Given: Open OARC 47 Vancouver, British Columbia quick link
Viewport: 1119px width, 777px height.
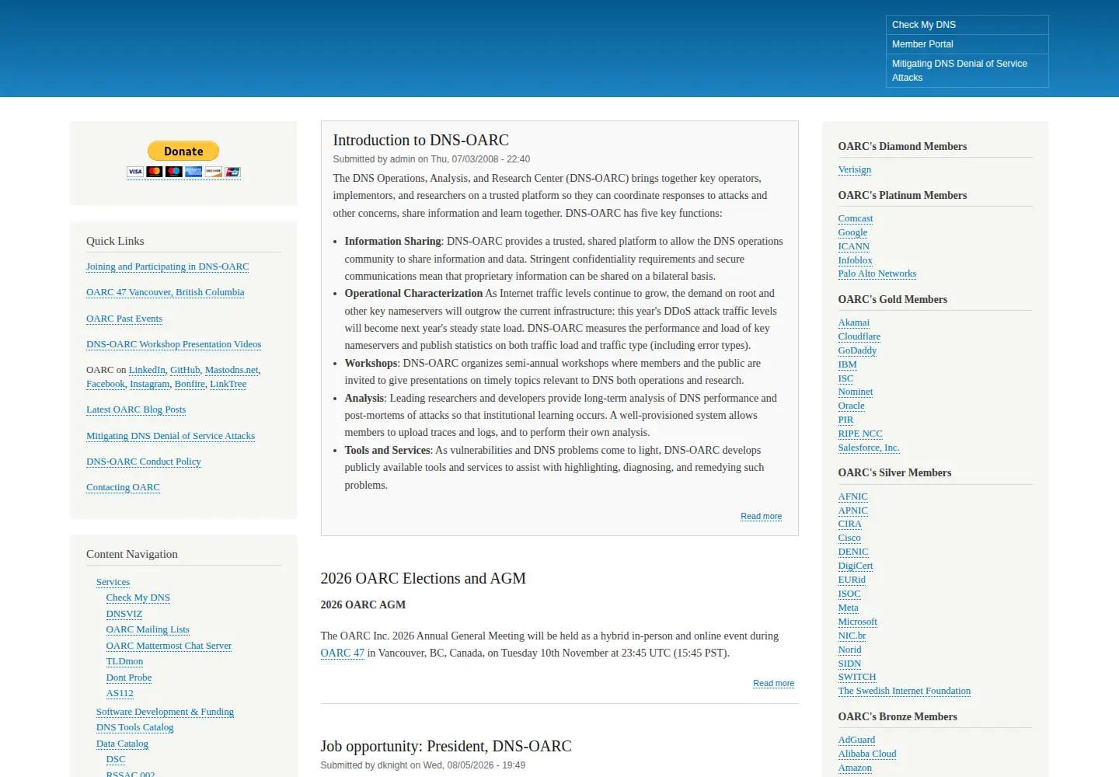Looking at the screenshot, I should [x=165, y=292].
